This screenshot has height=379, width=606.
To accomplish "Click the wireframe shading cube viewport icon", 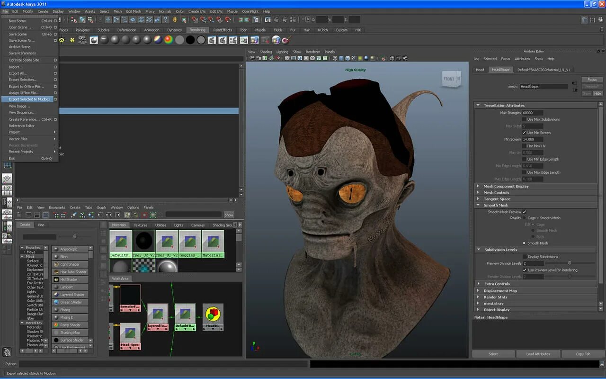I will tap(335, 58).
